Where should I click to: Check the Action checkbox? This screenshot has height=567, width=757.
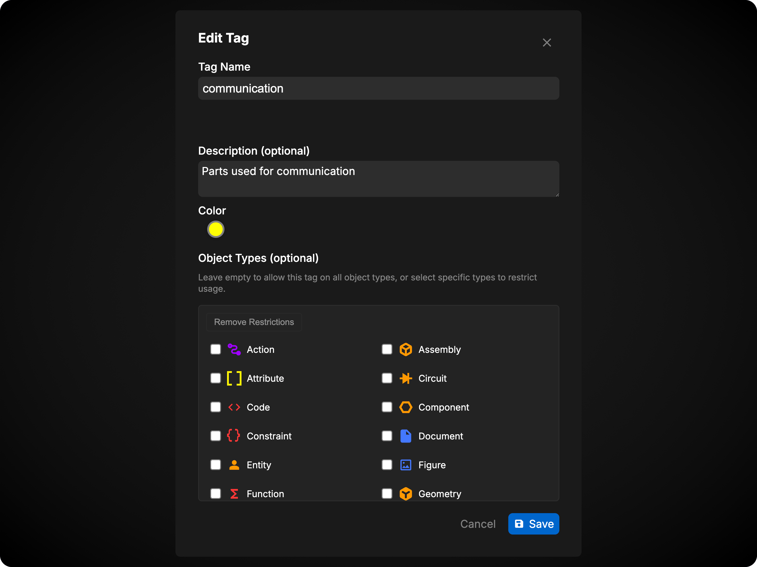(x=216, y=349)
